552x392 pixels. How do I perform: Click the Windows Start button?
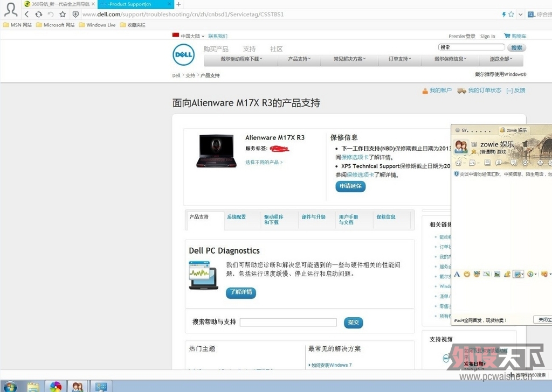point(10,387)
